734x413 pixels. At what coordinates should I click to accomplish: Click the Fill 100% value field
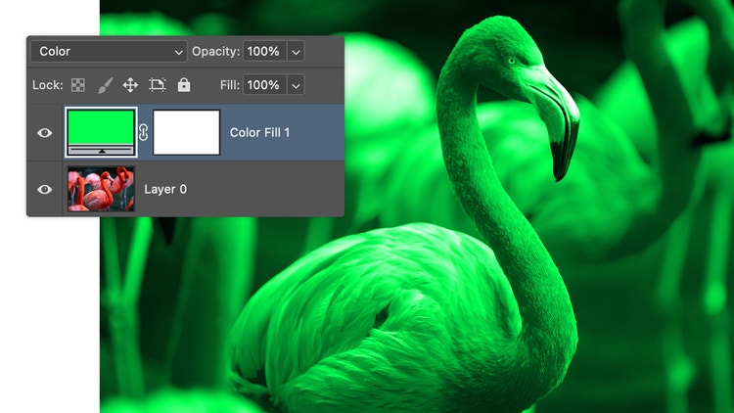pos(264,85)
